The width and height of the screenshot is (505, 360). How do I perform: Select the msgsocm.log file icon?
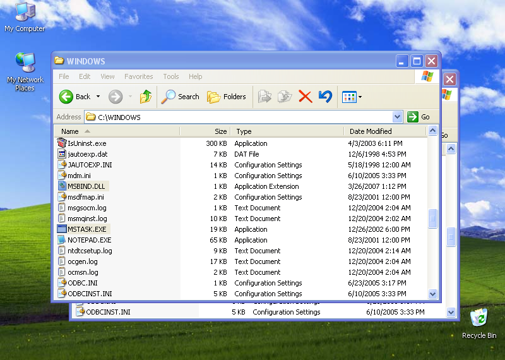click(x=61, y=207)
